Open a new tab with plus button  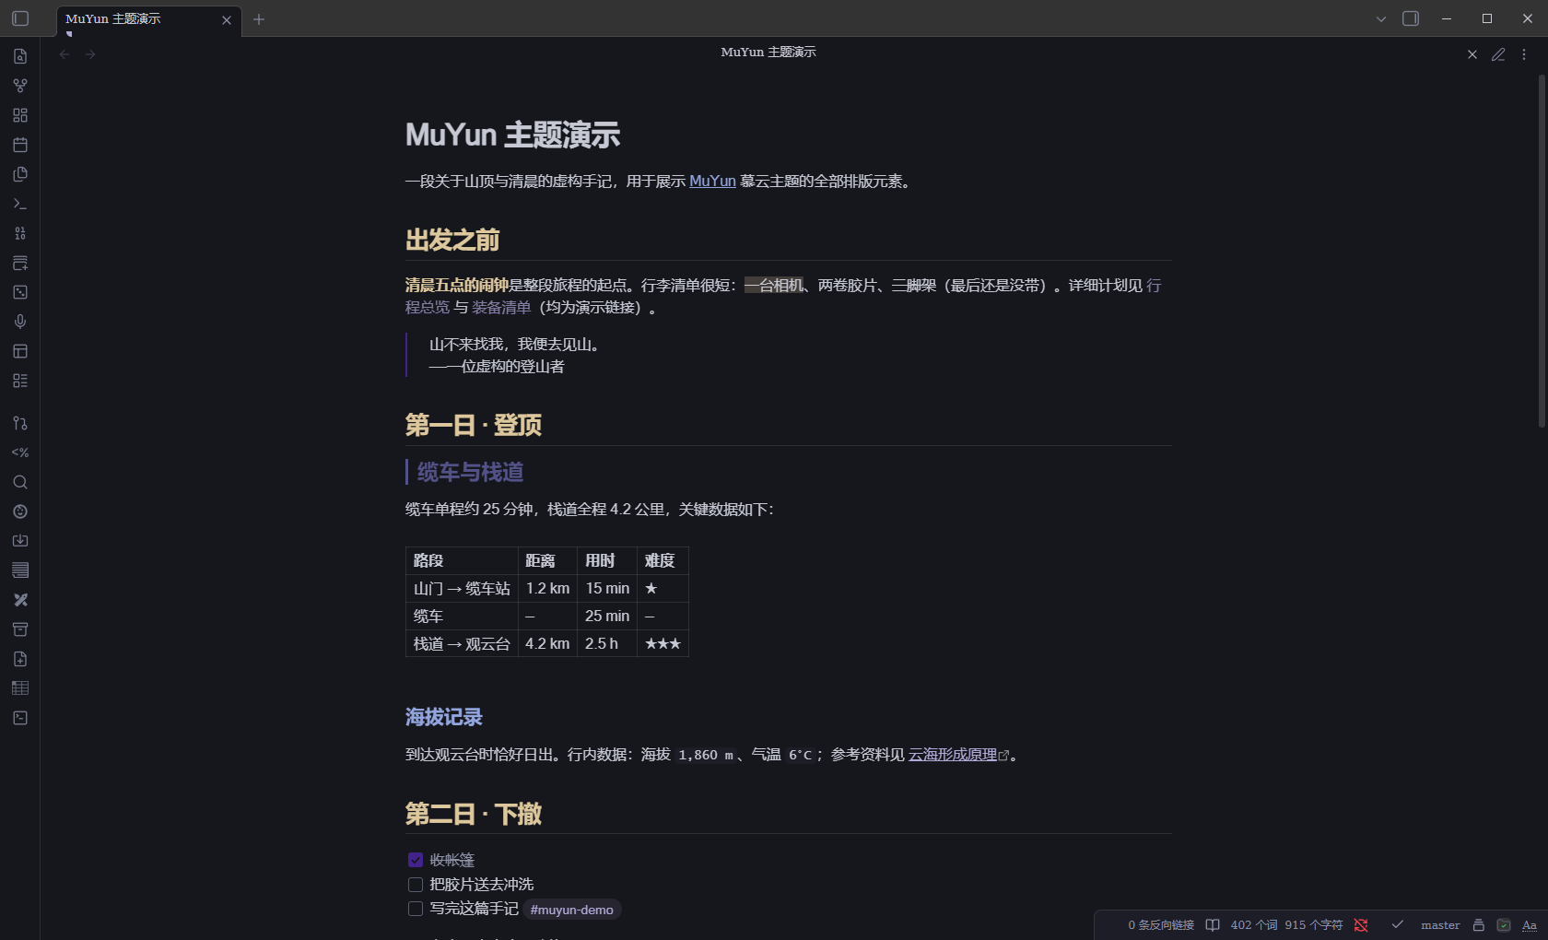[259, 19]
